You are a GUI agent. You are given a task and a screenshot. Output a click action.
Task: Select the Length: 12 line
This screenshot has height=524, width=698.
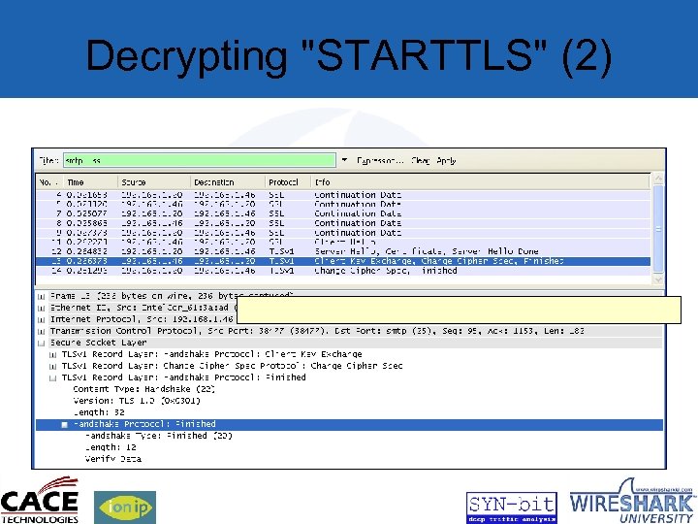[111, 447]
